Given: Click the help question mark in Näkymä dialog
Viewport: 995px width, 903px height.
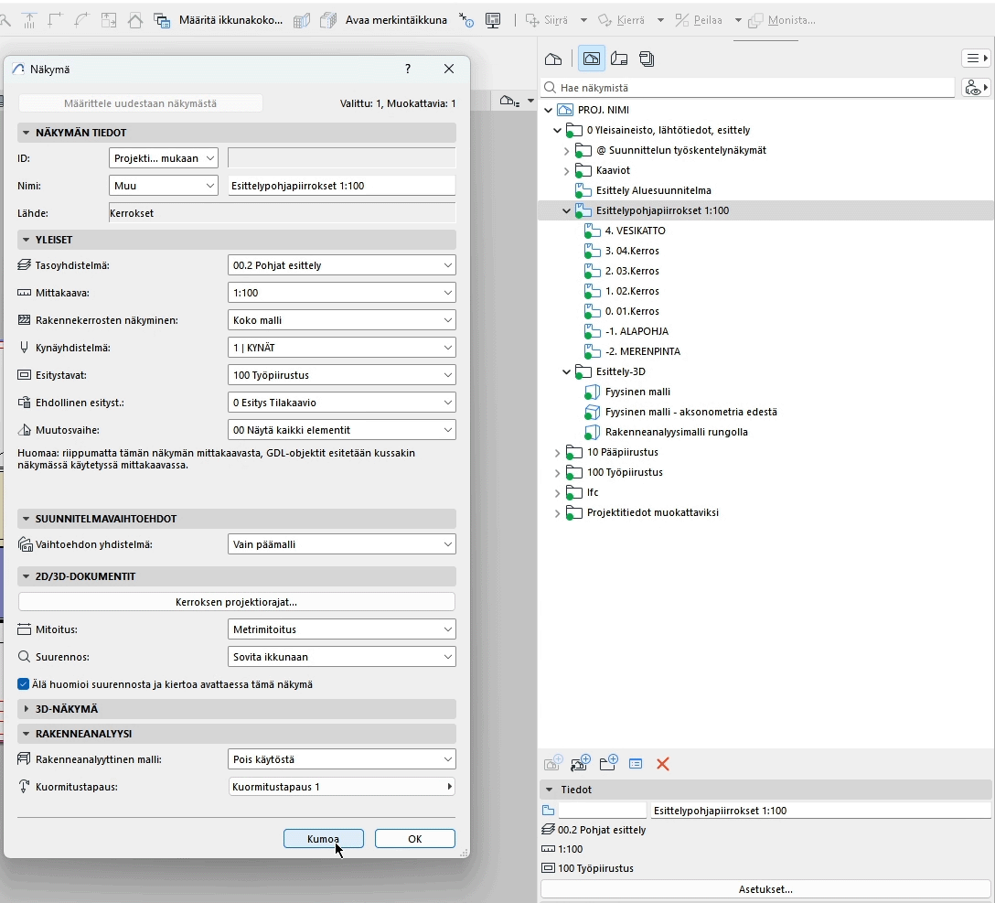Looking at the screenshot, I should pos(408,69).
